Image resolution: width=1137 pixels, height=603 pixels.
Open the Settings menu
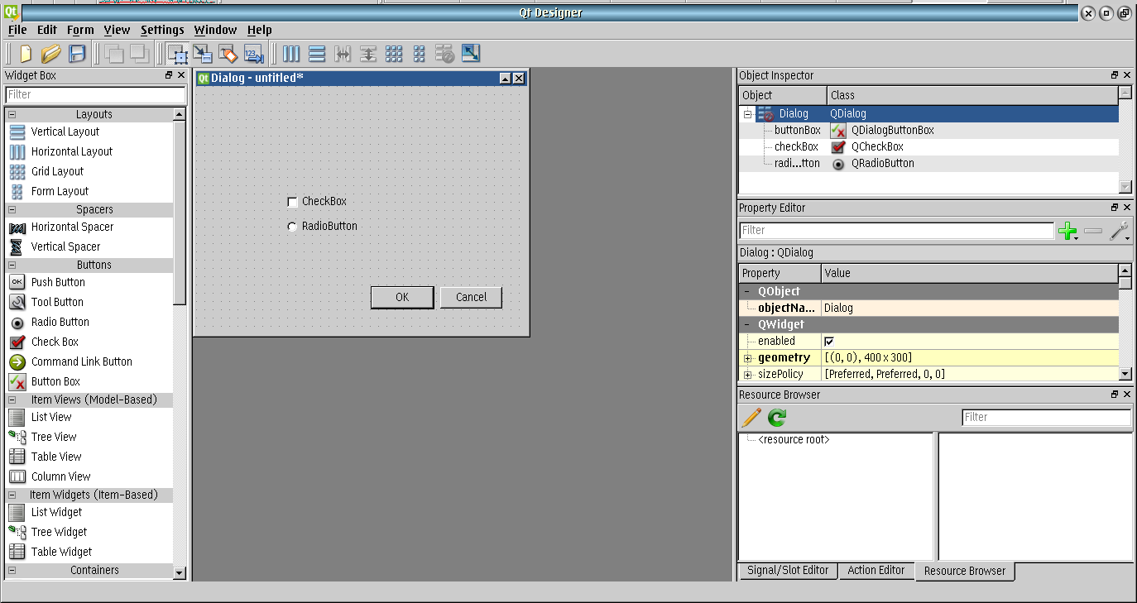point(162,30)
